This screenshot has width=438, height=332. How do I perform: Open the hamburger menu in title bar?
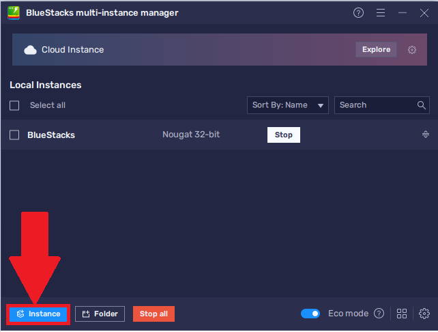[x=381, y=13]
